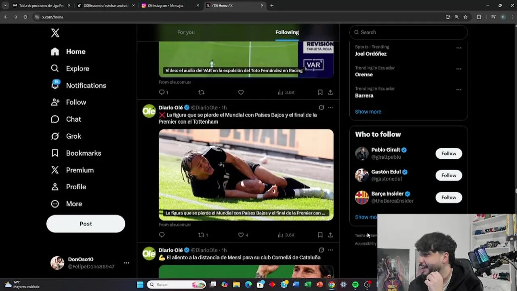The height and width of the screenshot is (291, 517).
Task: Share the Países Bajos Tottenham post
Action: point(330,235)
